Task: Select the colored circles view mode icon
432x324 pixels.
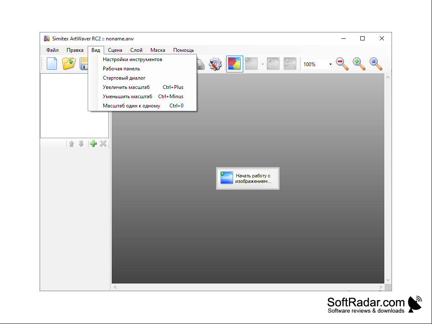Action: (x=234, y=64)
